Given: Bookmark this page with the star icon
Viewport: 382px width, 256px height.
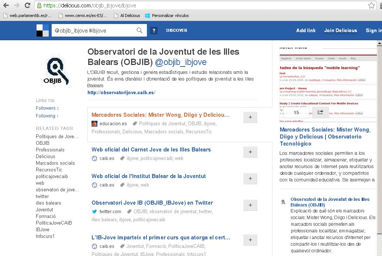Looking at the screenshot, I should [x=371, y=6].
